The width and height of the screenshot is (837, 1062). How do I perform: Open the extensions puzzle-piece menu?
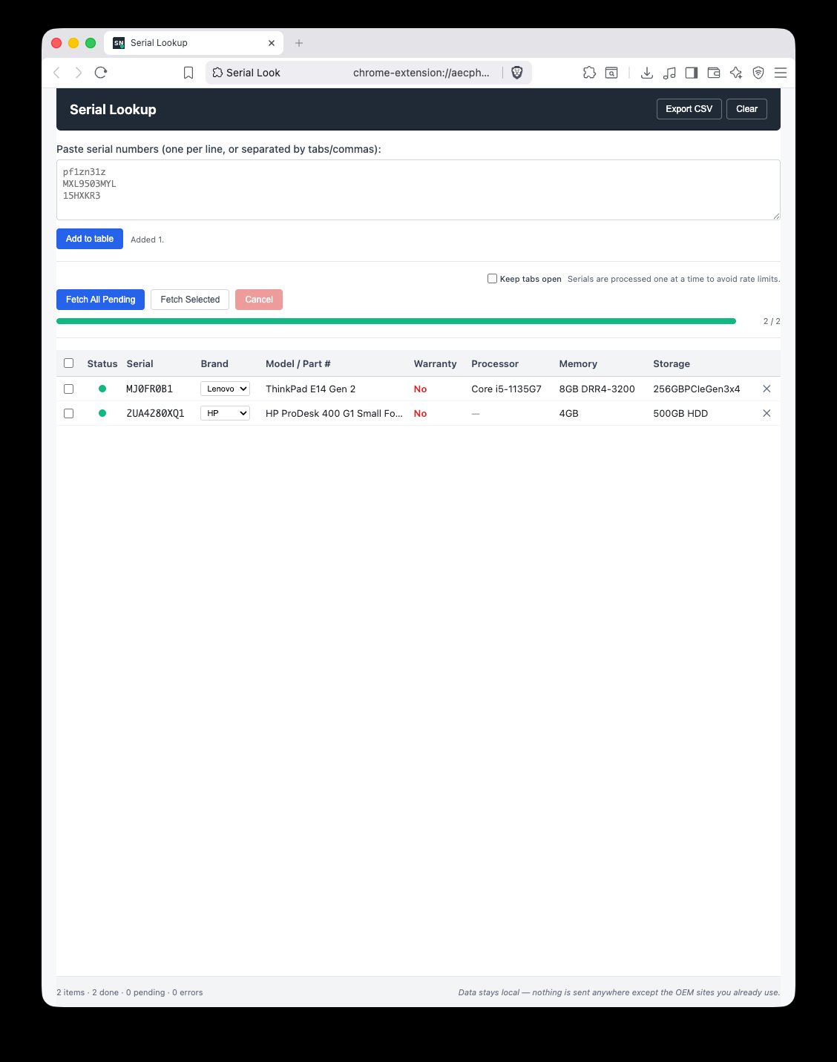[589, 73]
